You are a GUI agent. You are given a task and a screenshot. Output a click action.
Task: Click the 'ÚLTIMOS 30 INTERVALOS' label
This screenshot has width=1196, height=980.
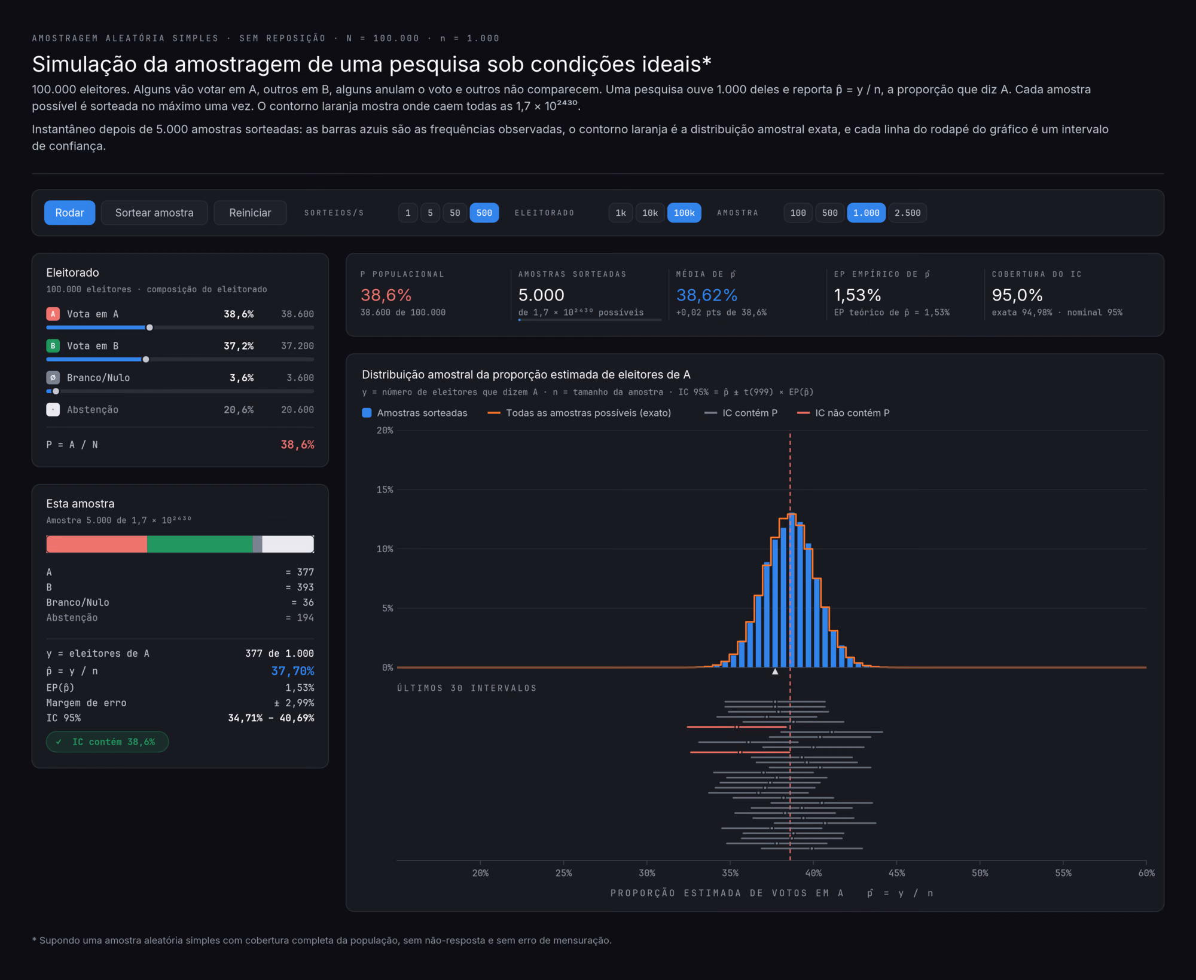[467, 688]
